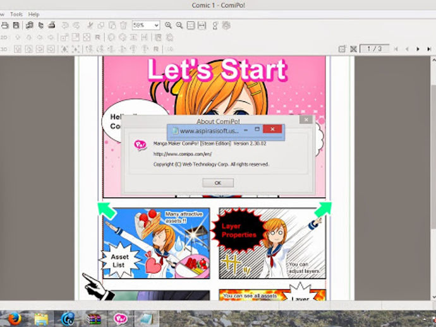The width and height of the screenshot is (436, 327).
Task: Click the down arrow in the 2D row
Action: pyautogui.click(x=28, y=37)
